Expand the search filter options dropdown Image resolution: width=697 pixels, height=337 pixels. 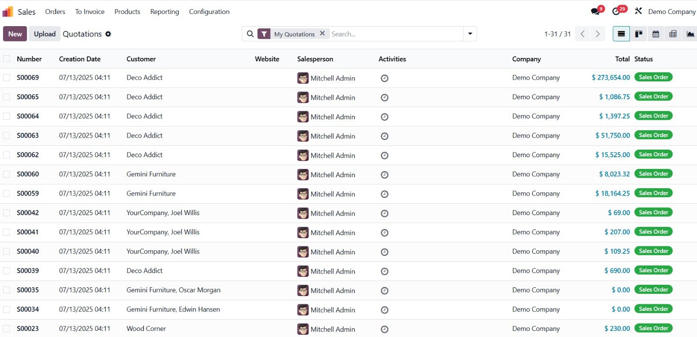click(470, 34)
